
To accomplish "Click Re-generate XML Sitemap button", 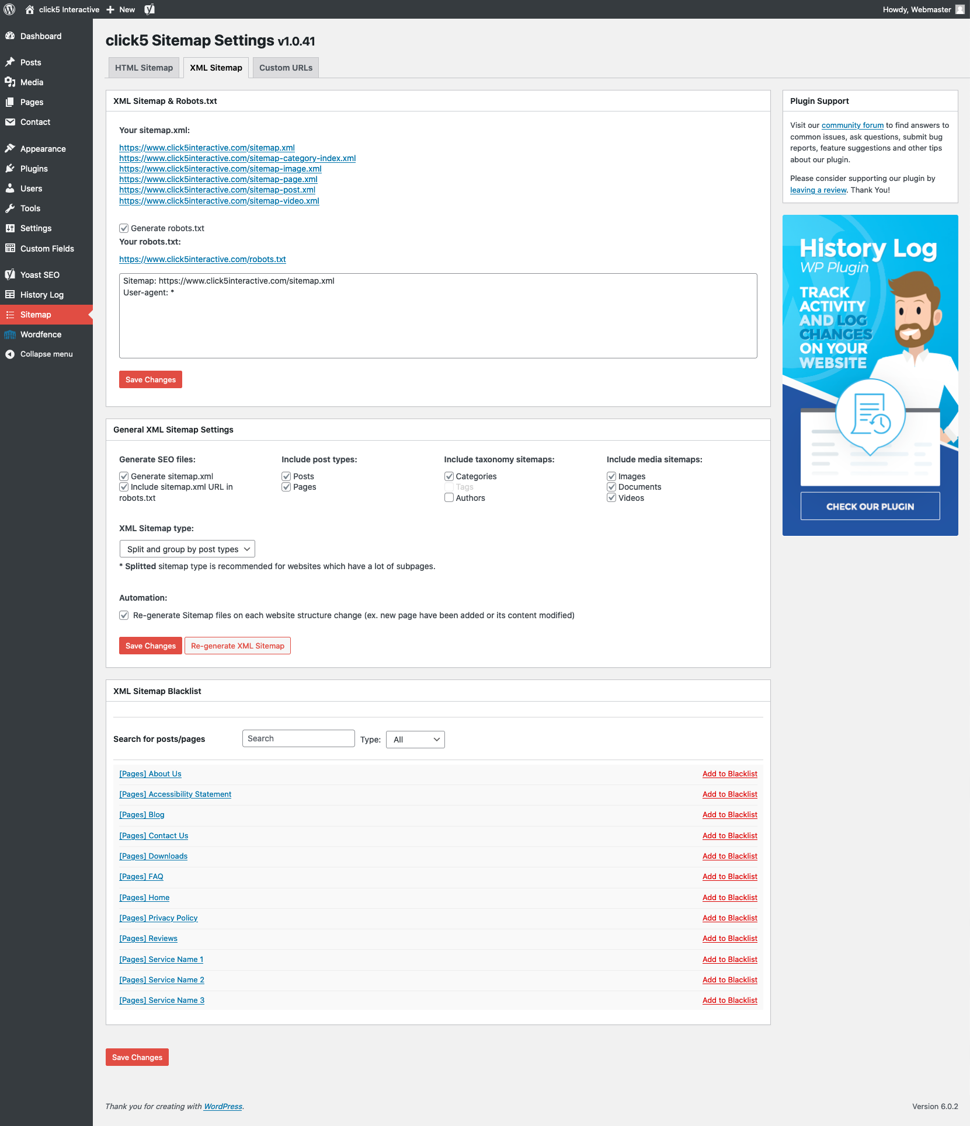I will point(238,646).
